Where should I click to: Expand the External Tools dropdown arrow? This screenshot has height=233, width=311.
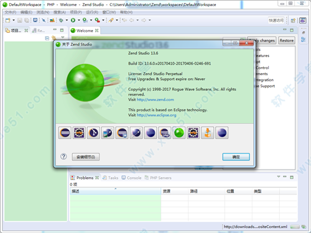(103, 20)
